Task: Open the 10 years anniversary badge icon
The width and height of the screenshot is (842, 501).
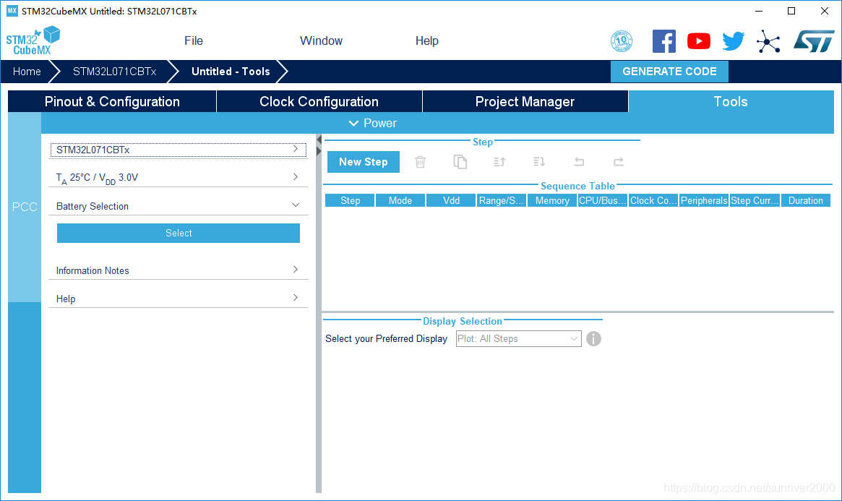Action: [x=622, y=41]
